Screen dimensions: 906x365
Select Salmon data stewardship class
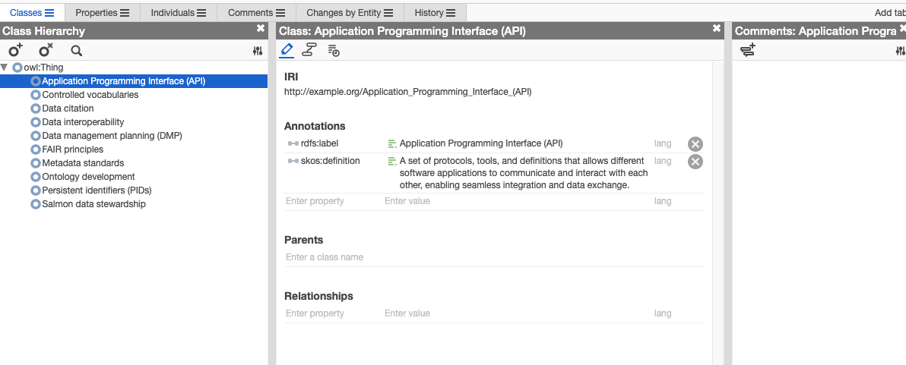[x=93, y=204]
